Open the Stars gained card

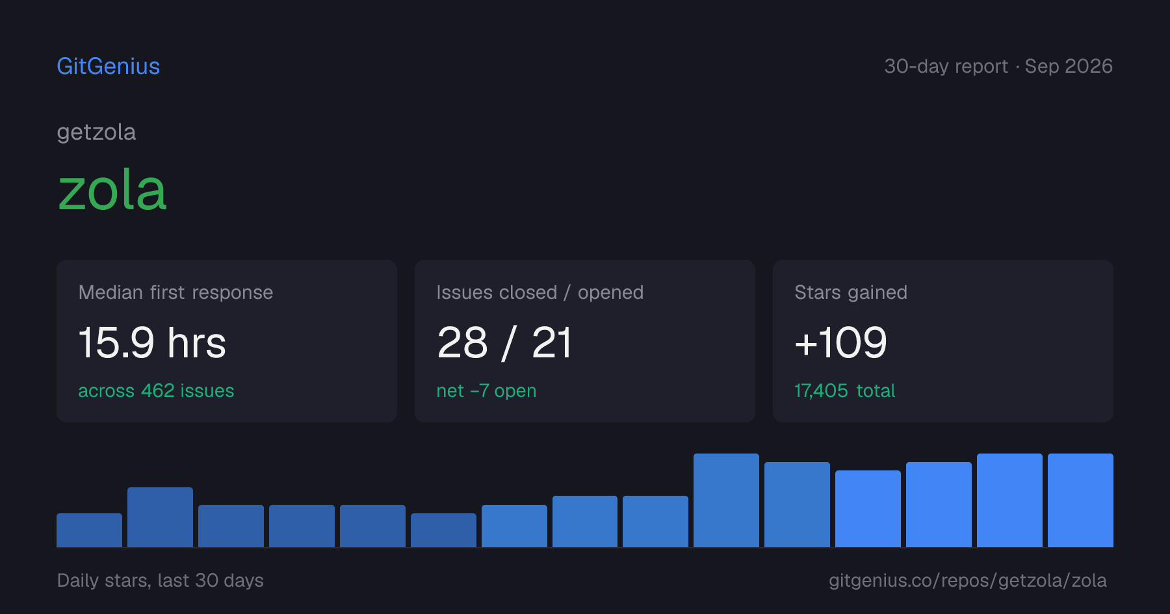[943, 341]
